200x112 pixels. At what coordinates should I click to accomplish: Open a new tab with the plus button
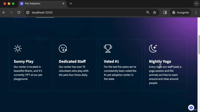tap(71, 3)
